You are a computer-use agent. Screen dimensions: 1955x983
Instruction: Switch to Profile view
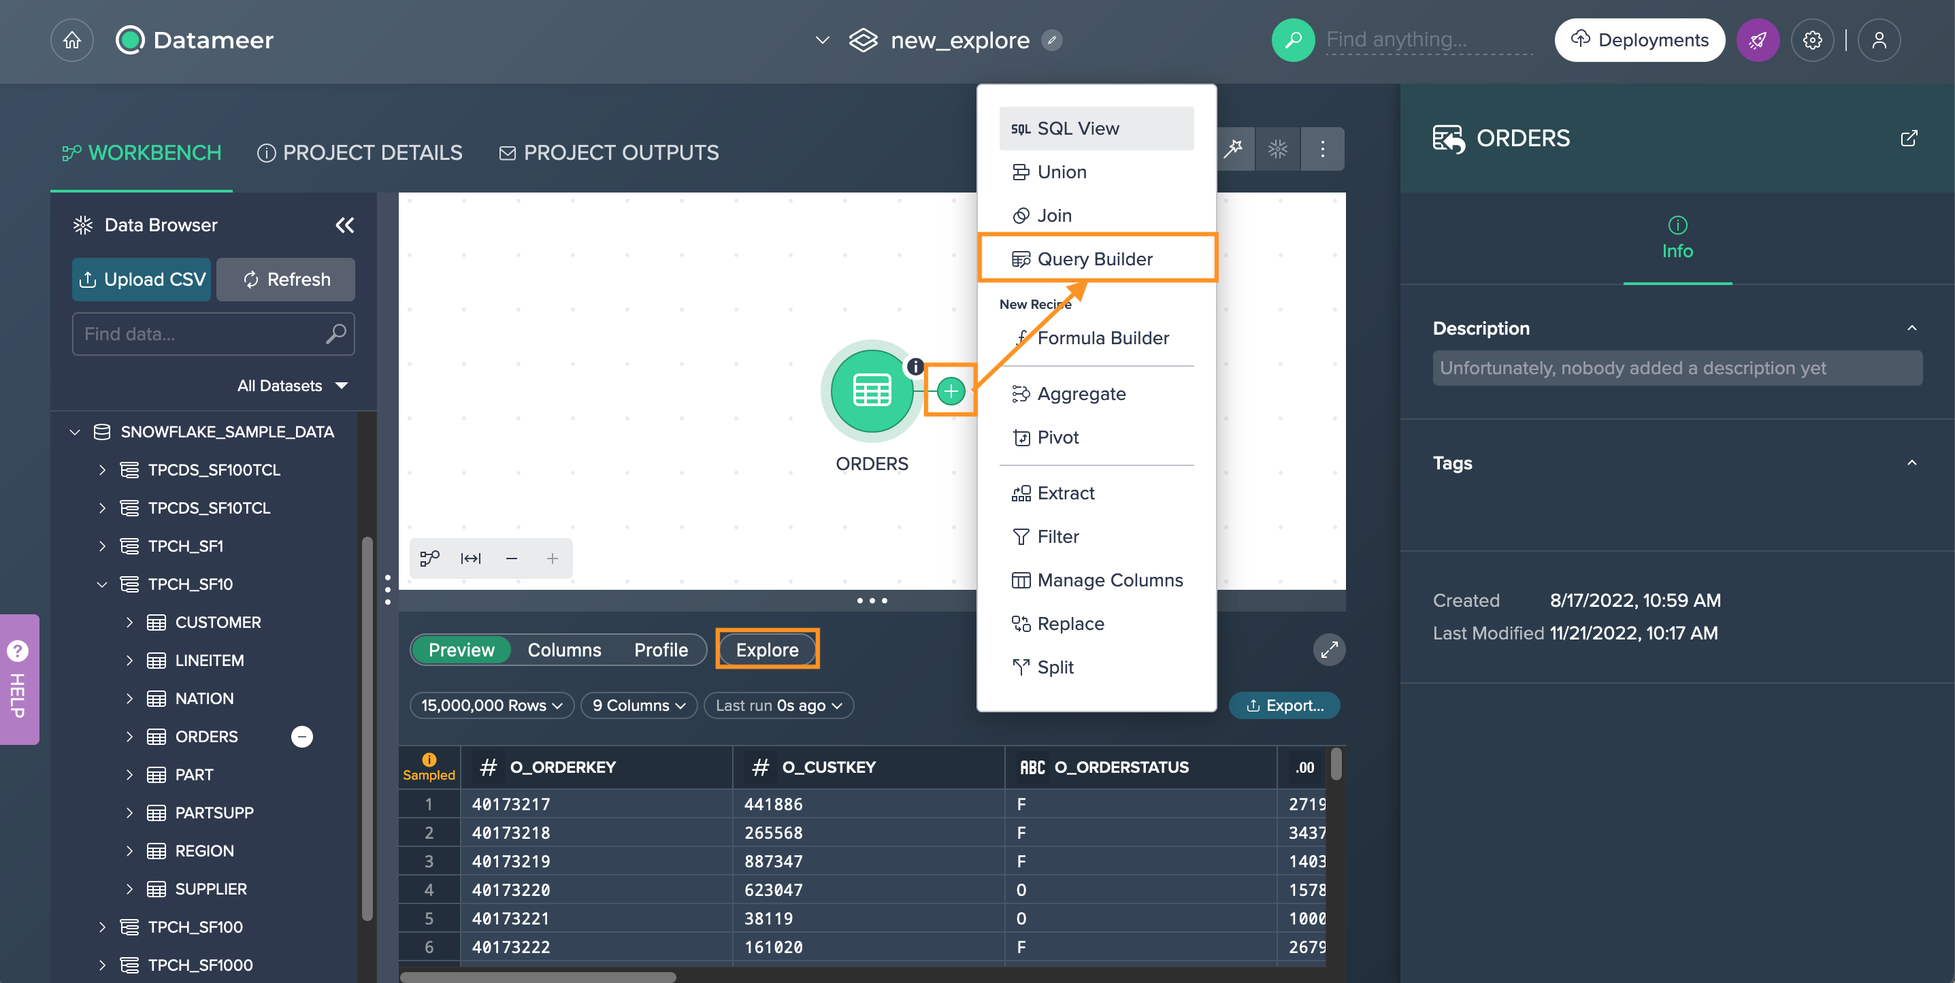tap(661, 650)
